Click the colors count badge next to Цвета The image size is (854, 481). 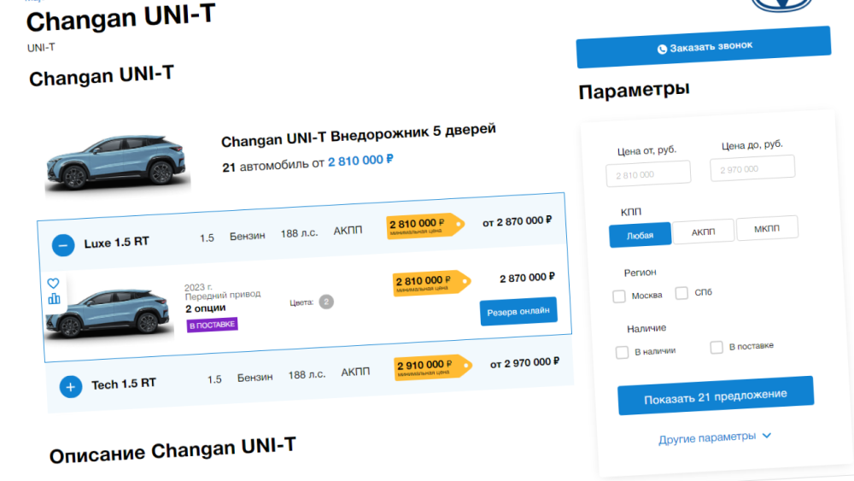326,302
